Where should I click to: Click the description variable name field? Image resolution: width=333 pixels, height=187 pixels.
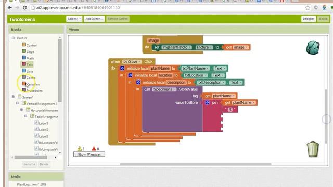[176, 82]
